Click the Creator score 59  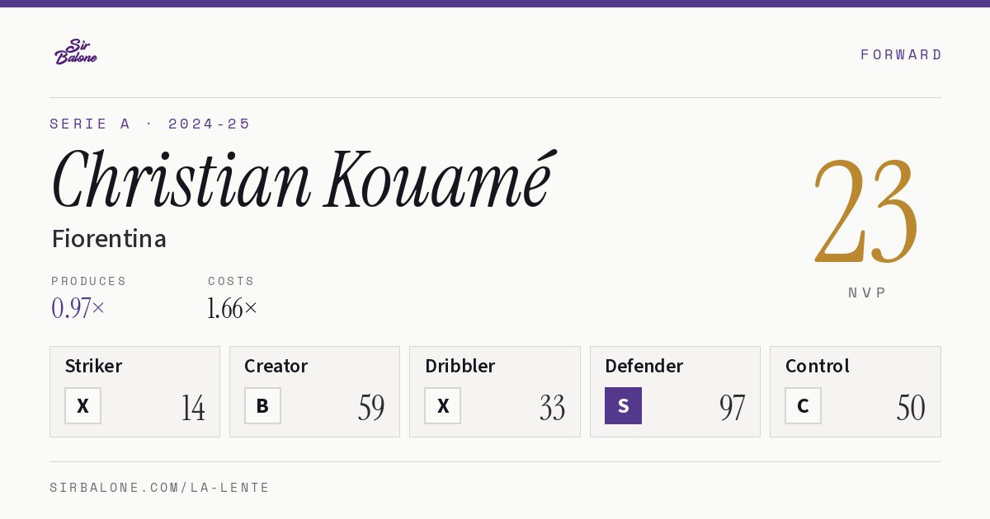pyautogui.click(x=371, y=408)
